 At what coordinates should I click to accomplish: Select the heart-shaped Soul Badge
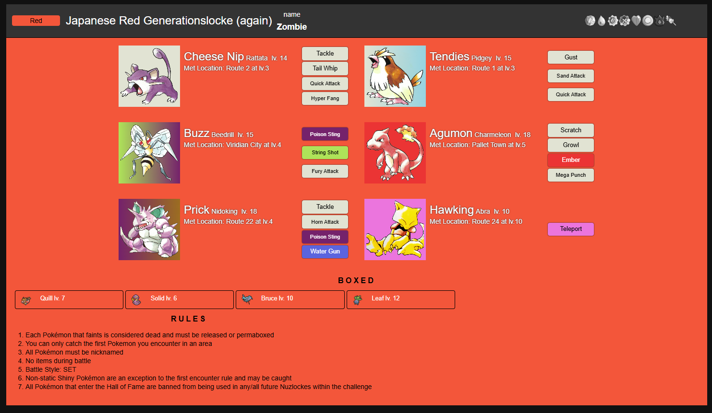[636, 21]
